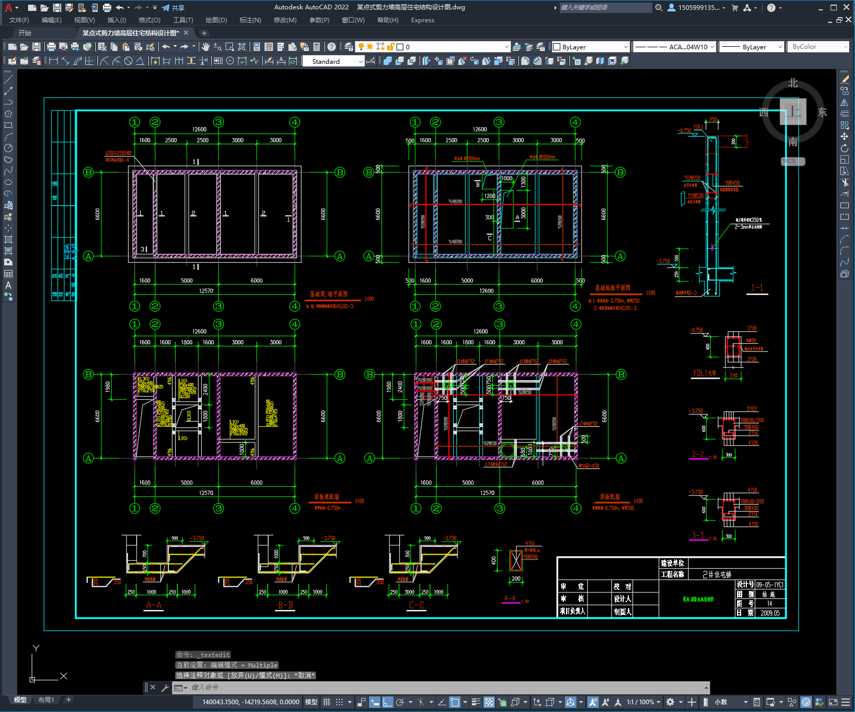
Task: Toggle lineweight display in status bar
Action: coord(476,702)
